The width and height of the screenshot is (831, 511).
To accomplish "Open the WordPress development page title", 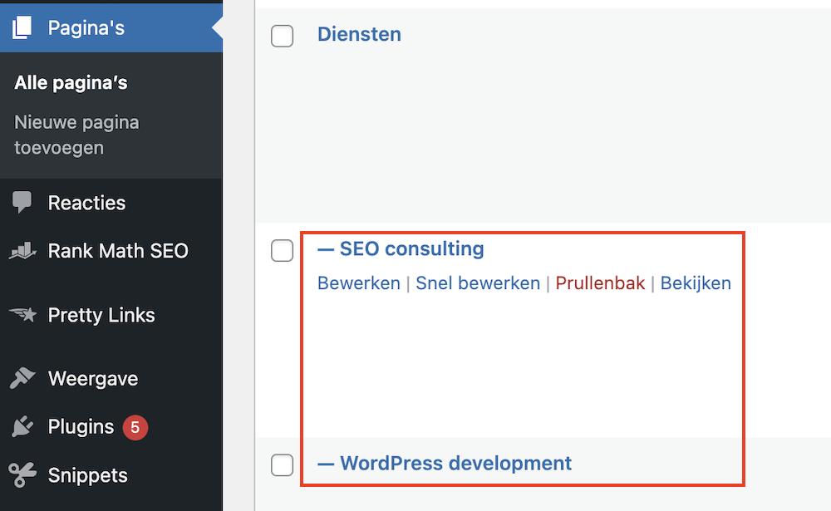I will tap(455, 463).
